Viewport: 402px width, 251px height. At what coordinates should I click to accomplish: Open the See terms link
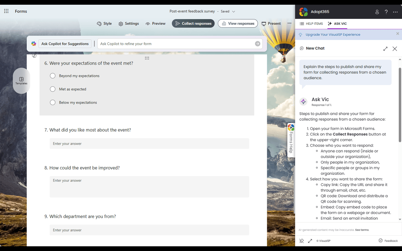(362, 230)
